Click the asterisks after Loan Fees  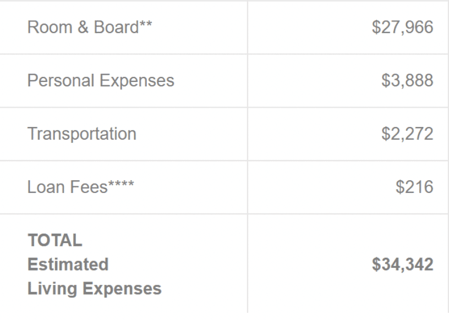click(x=121, y=184)
